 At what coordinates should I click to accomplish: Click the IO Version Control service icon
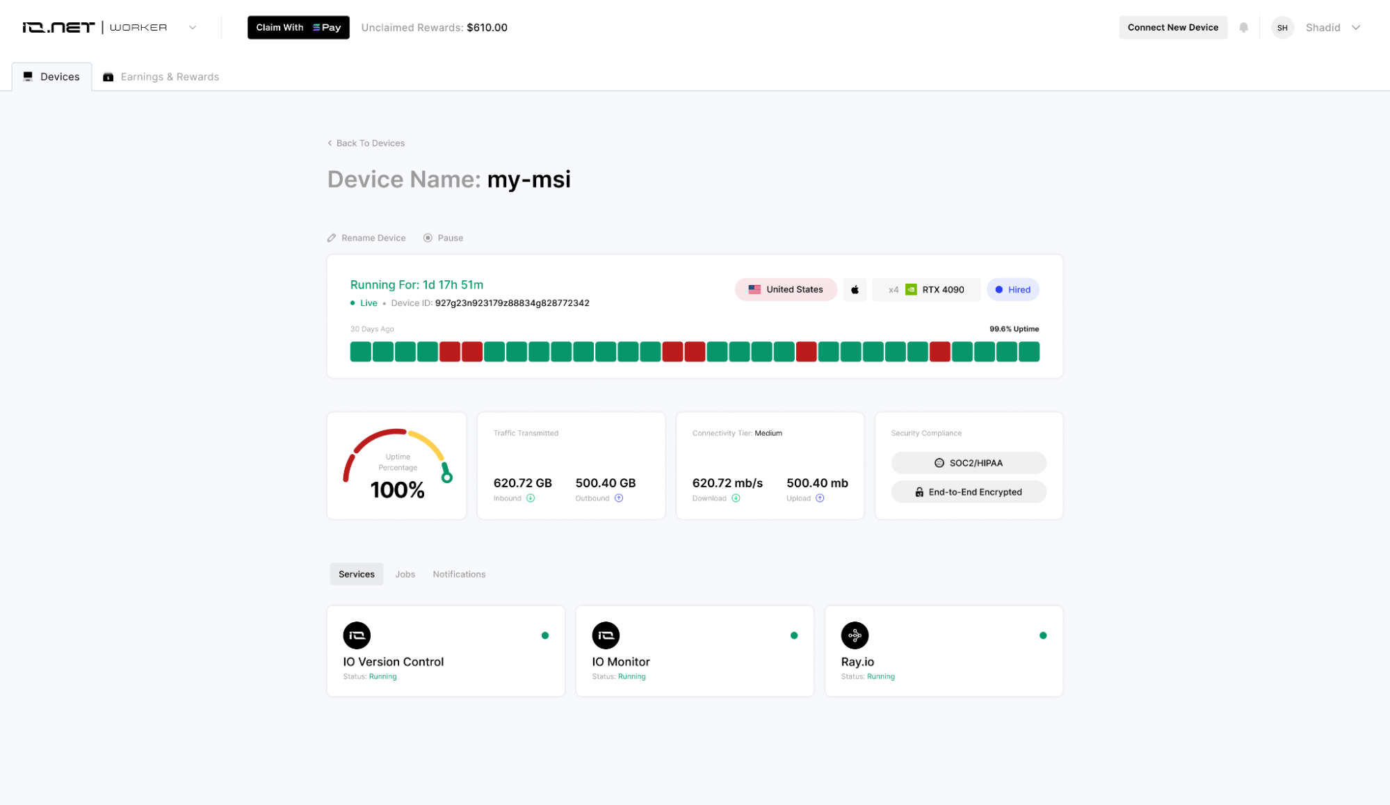pyautogui.click(x=357, y=635)
